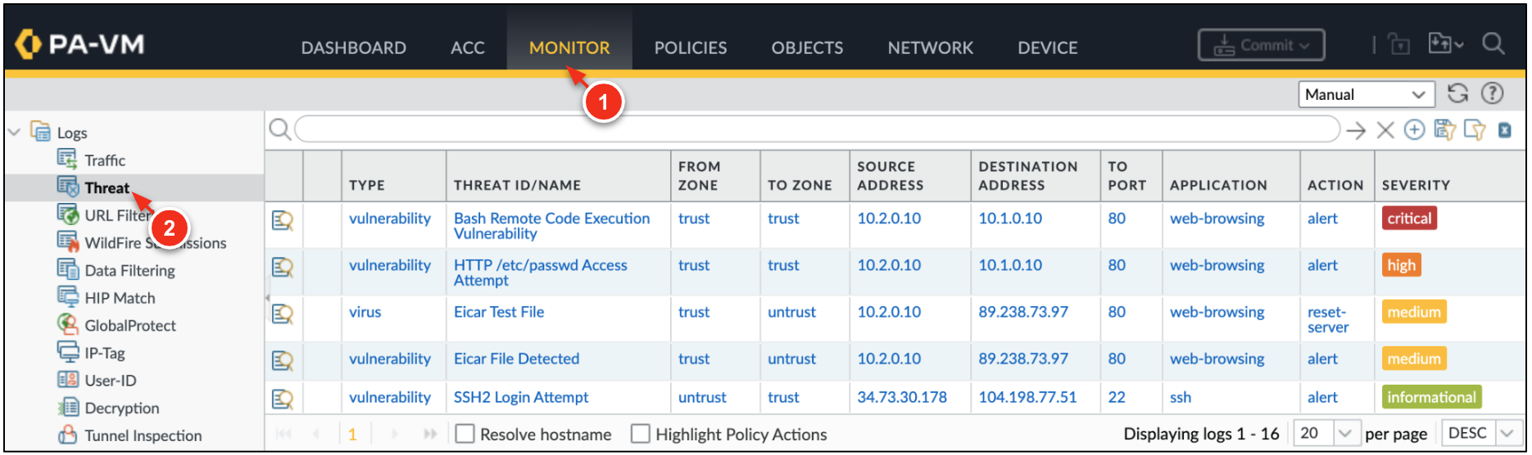Apply filter using the arrow icon
1532x455 pixels.
pyautogui.click(x=1356, y=130)
